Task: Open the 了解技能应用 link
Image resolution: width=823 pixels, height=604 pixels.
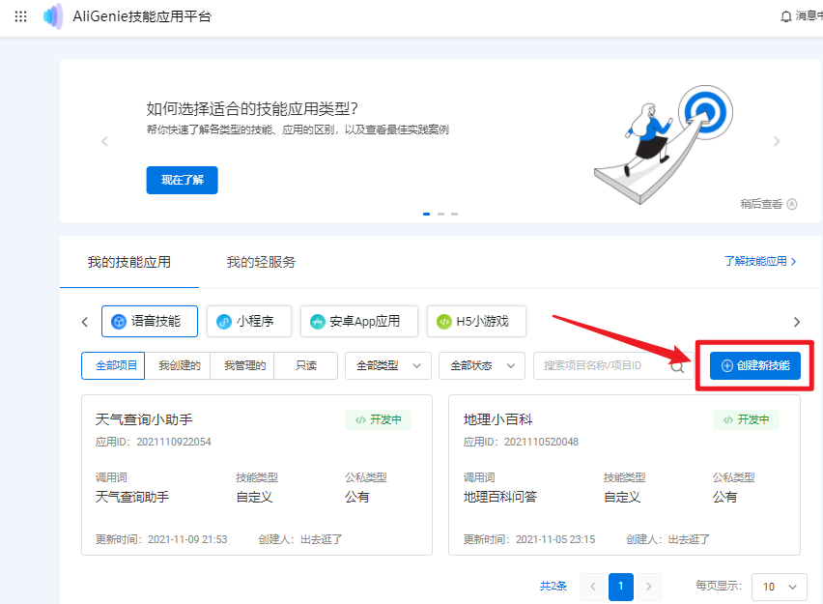Action: coord(760,261)
